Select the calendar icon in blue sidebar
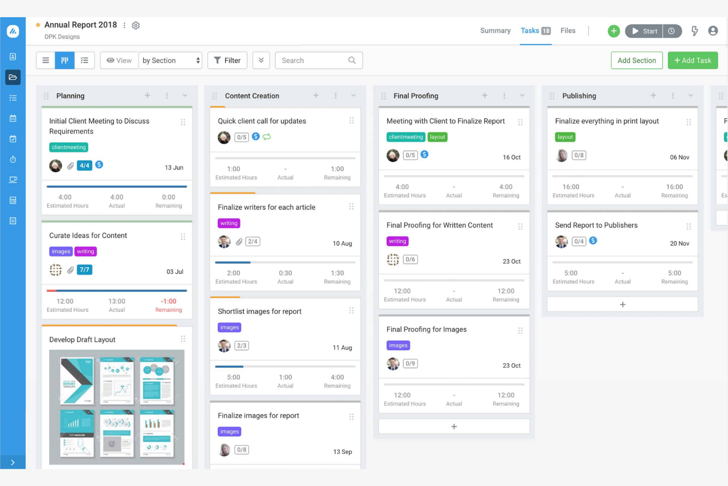This screenshot has width=728, height=486. pyautogui.click(x=13, y=118)
